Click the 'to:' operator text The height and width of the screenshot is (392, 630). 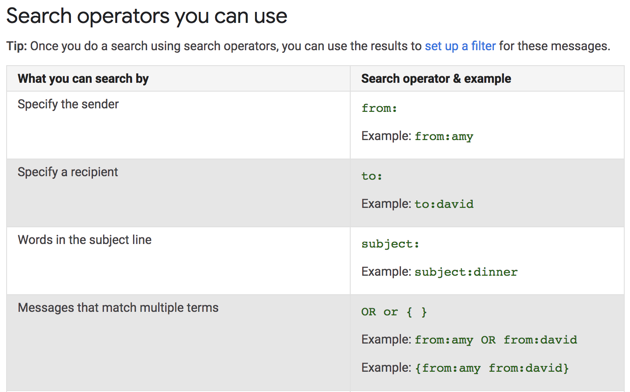372,176
